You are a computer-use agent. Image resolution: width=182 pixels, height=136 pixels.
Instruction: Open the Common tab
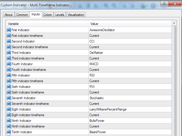(x=22, y=15)
